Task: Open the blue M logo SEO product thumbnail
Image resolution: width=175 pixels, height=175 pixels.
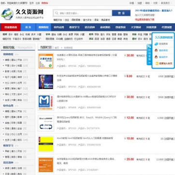Action: pos(46,102)
